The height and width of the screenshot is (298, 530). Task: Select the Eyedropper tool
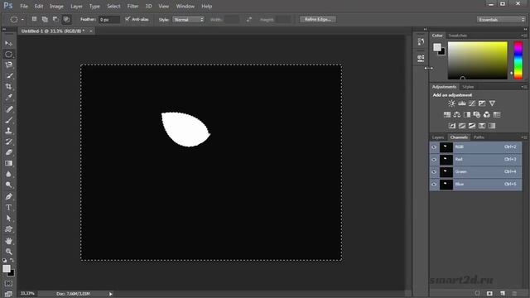click(x=9, y=98)
